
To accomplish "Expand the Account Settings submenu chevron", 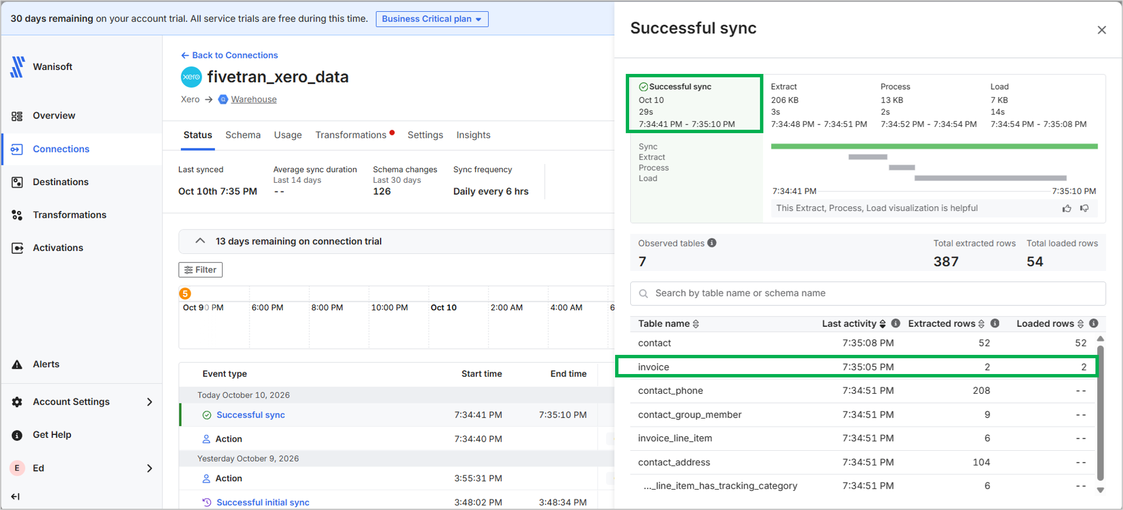I will tap(149, 402).
